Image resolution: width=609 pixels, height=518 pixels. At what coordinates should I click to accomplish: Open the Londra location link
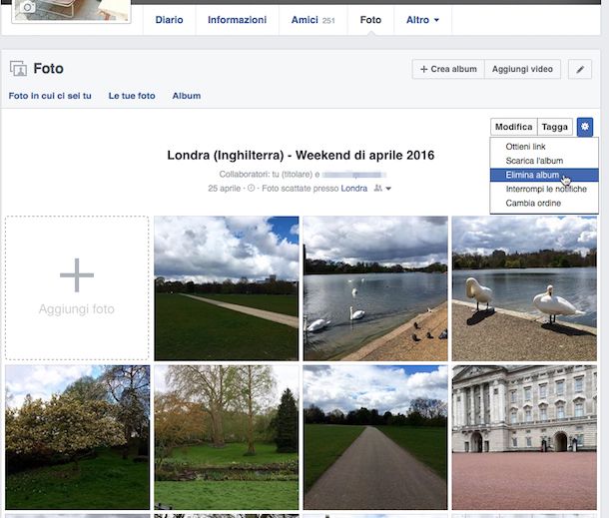(x=353, y=189)
